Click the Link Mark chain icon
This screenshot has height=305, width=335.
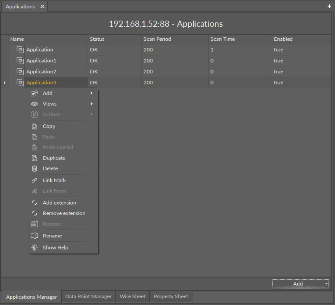[x=35, y=180]
